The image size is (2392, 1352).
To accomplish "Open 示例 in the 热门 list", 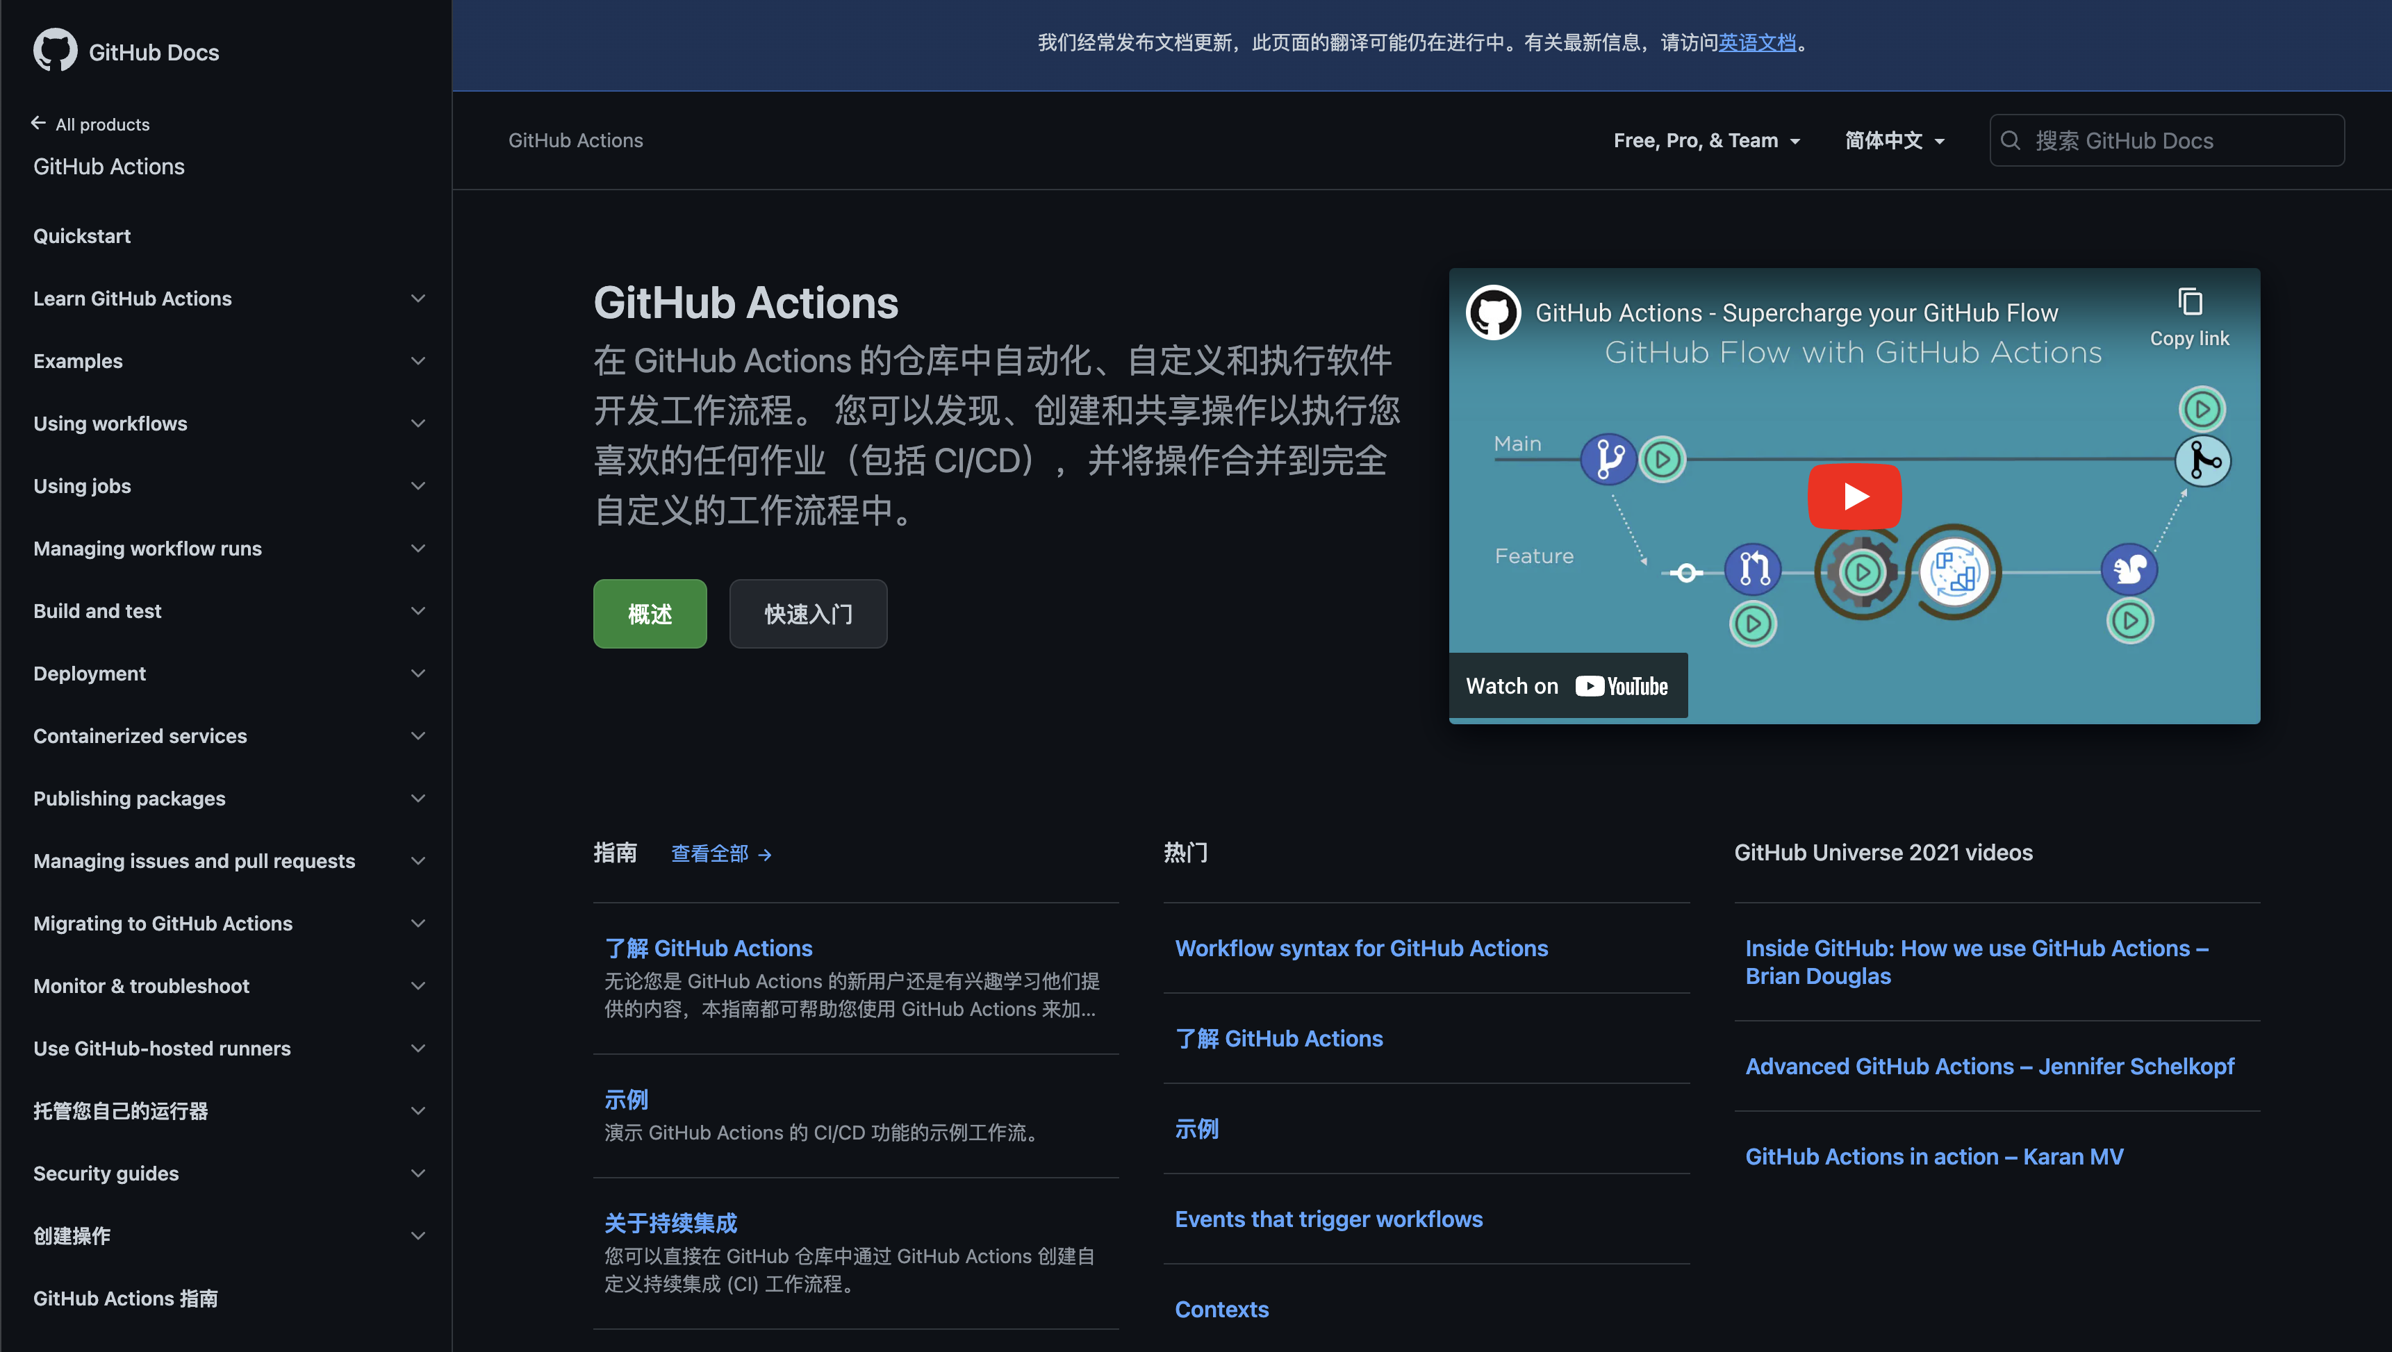I will (x=1196, y=1129).
